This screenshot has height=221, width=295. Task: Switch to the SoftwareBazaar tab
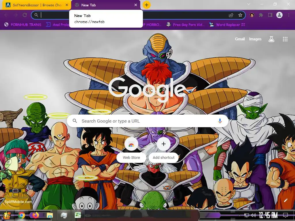point(37,5)
